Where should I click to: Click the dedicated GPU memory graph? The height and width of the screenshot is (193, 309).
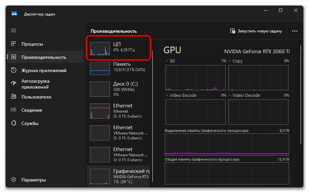[227, 144]
